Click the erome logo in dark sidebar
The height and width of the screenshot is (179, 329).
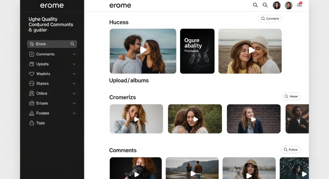[52, 5]
